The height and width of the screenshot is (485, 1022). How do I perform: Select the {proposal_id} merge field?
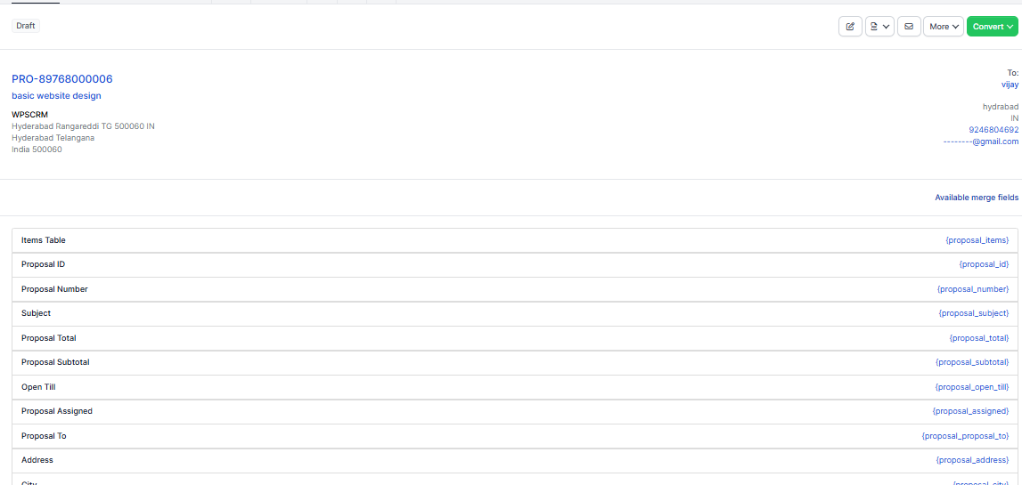(984, 265)
